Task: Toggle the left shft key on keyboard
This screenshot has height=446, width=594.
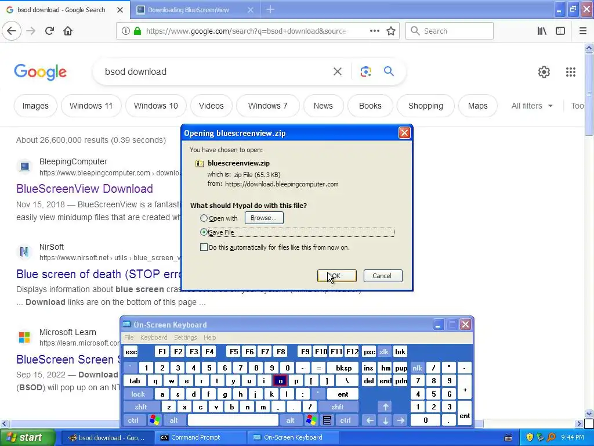Action: click(140, 407)
